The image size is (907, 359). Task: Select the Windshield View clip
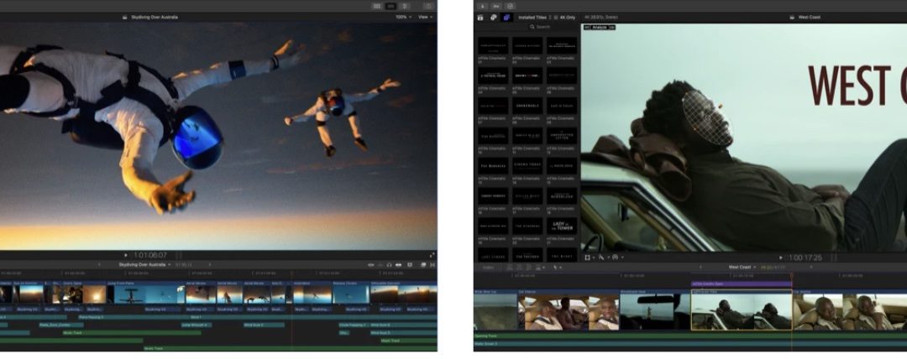pyautogui.click(x=655, y=310)
